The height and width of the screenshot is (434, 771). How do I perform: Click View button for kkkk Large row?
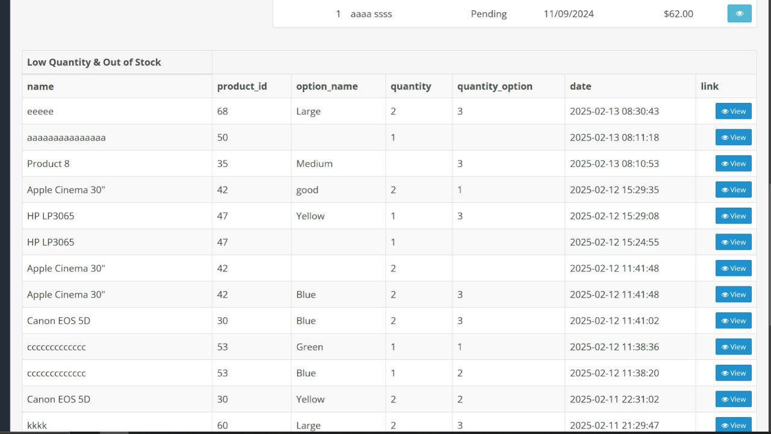(x=733, y=425)
